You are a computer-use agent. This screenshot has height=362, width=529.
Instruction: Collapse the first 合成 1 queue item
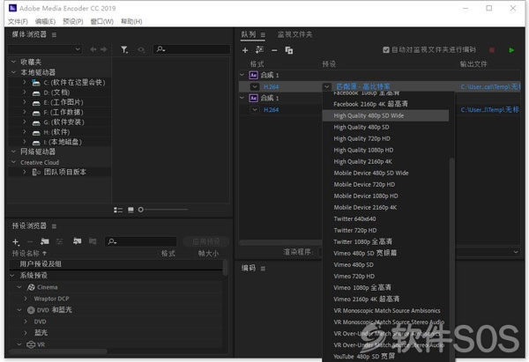coord(242,75)
